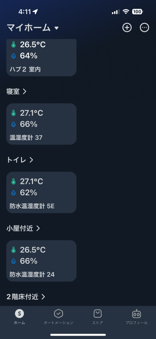Expand the マイホーム home dropdown
Screen dimensions: 156x339
click(x=33, y=28)
